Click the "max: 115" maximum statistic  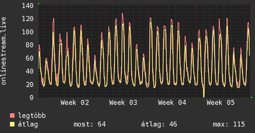[x=229, y=124]
